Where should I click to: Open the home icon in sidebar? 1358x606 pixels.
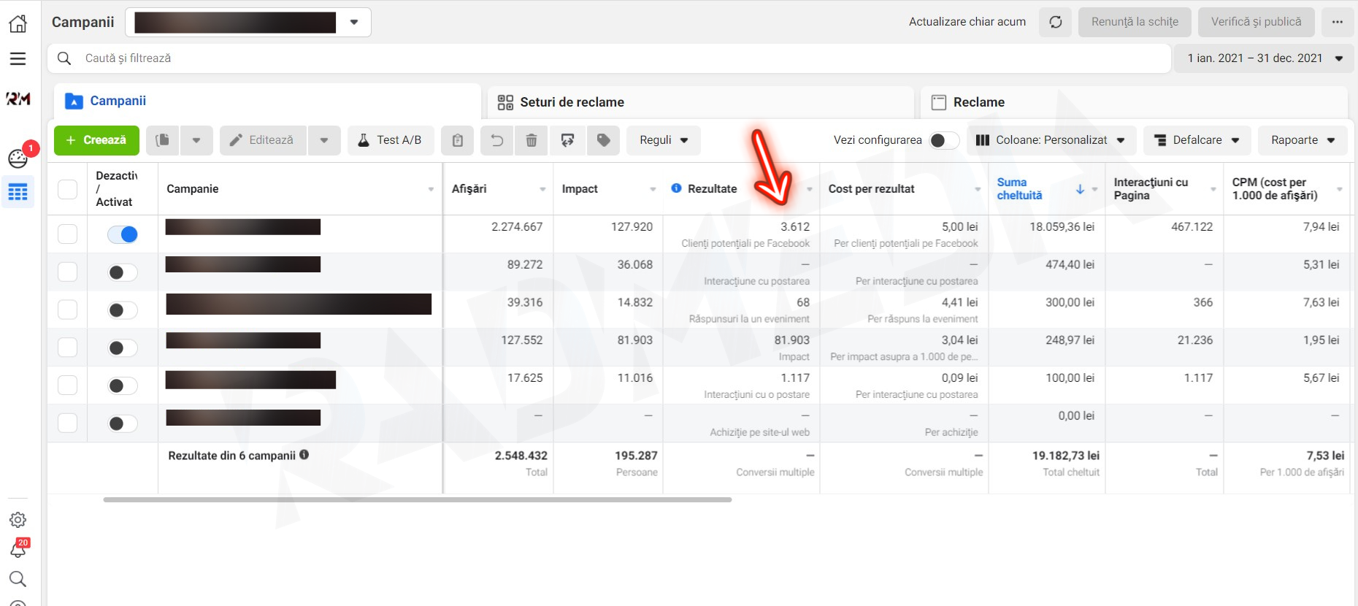point(18,23)
